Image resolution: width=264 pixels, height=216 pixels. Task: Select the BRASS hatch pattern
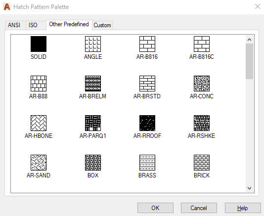tap(147, 163)
